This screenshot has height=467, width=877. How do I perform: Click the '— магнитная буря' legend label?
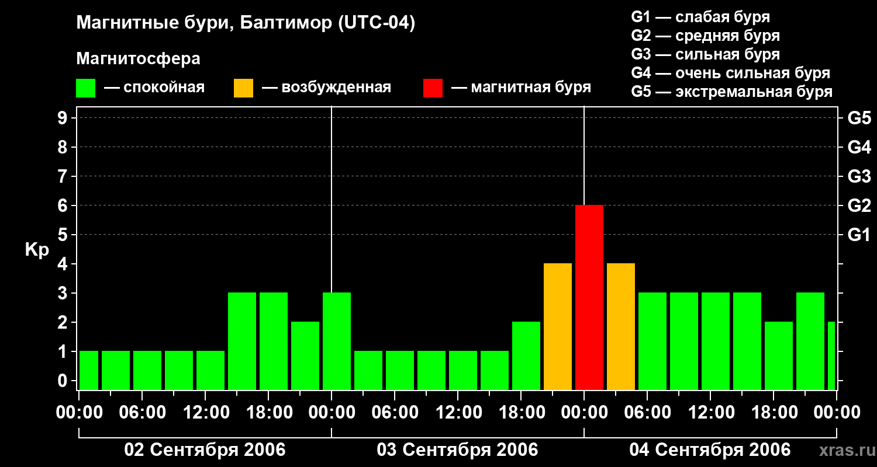pyautogui.click(x=522, y=88)
